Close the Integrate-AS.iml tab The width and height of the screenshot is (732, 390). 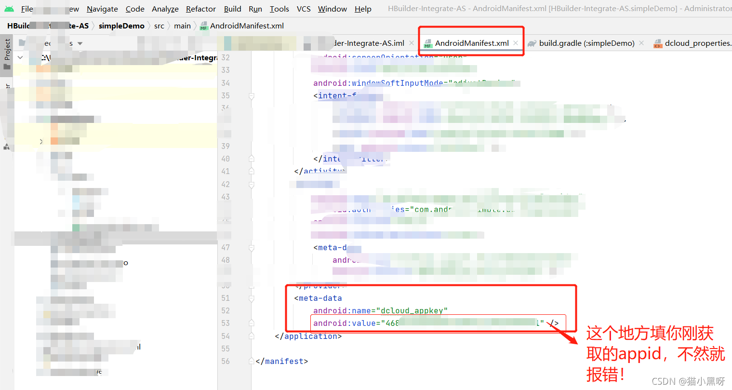[x=412, y=43]
